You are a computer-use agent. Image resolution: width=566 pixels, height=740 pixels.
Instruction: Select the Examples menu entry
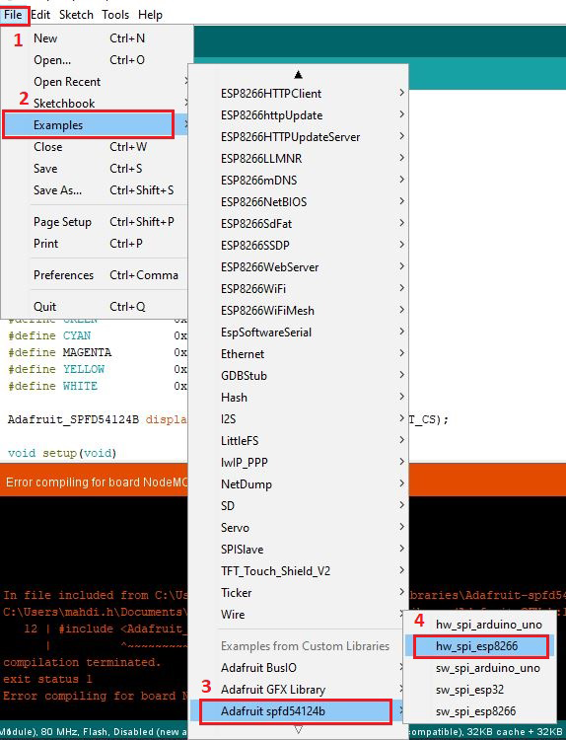click(x=97, y=125)
